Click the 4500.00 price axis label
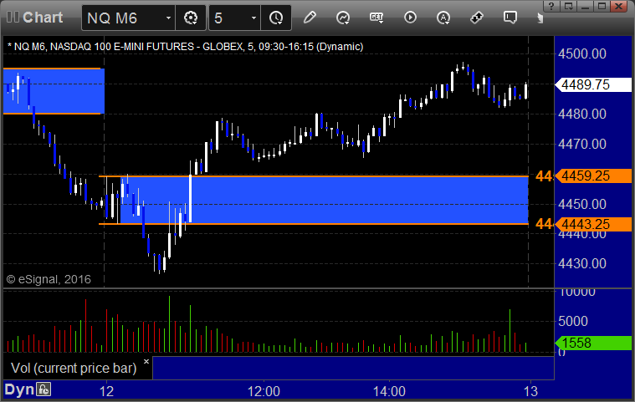This screenshot has height=402, width=635. (x=582, y=53)
